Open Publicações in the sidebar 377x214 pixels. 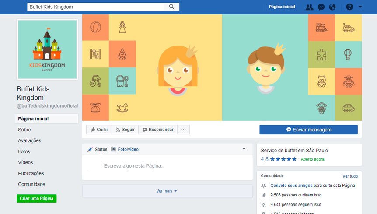[31, 173]
